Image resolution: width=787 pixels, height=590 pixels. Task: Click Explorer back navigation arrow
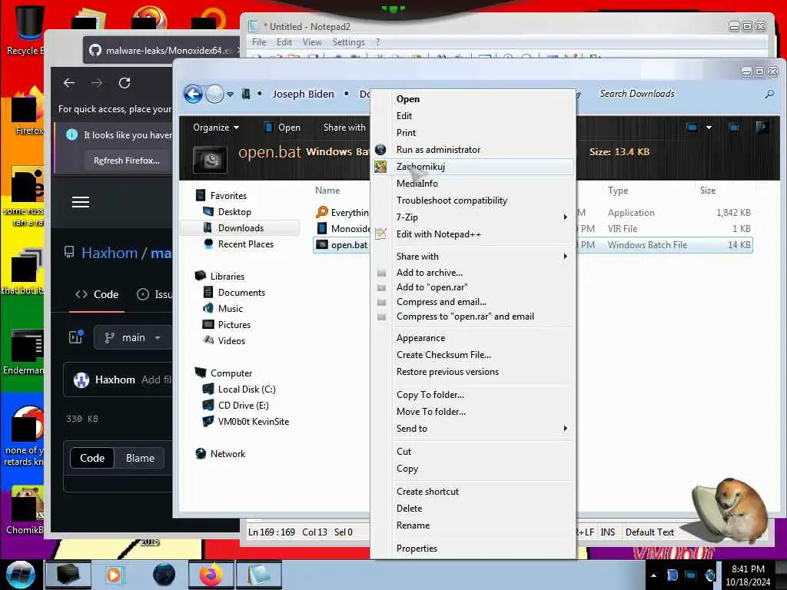(x=193, y=94)
